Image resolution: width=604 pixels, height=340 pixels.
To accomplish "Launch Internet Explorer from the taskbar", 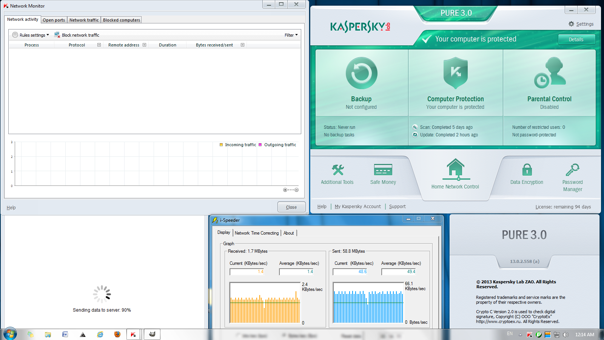I will 100,334.
